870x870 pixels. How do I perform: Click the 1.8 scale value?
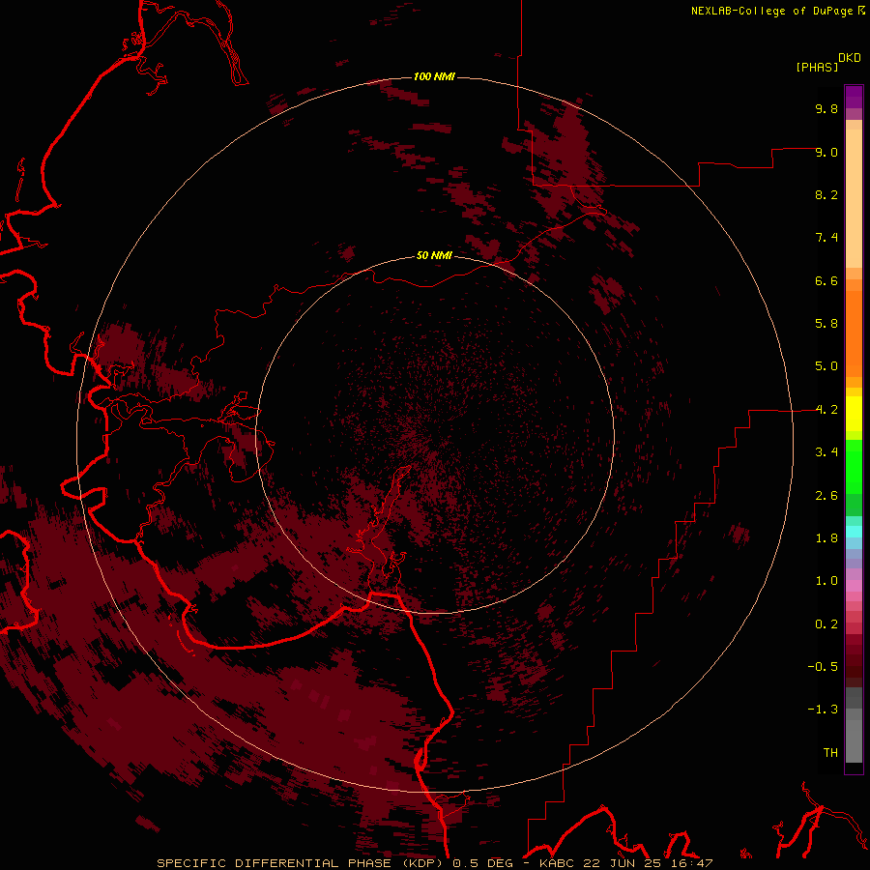(826, 538)
